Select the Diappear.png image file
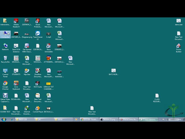Image resolution: width=185 pixels, height=139 pixels. click(x=27, y=35)
